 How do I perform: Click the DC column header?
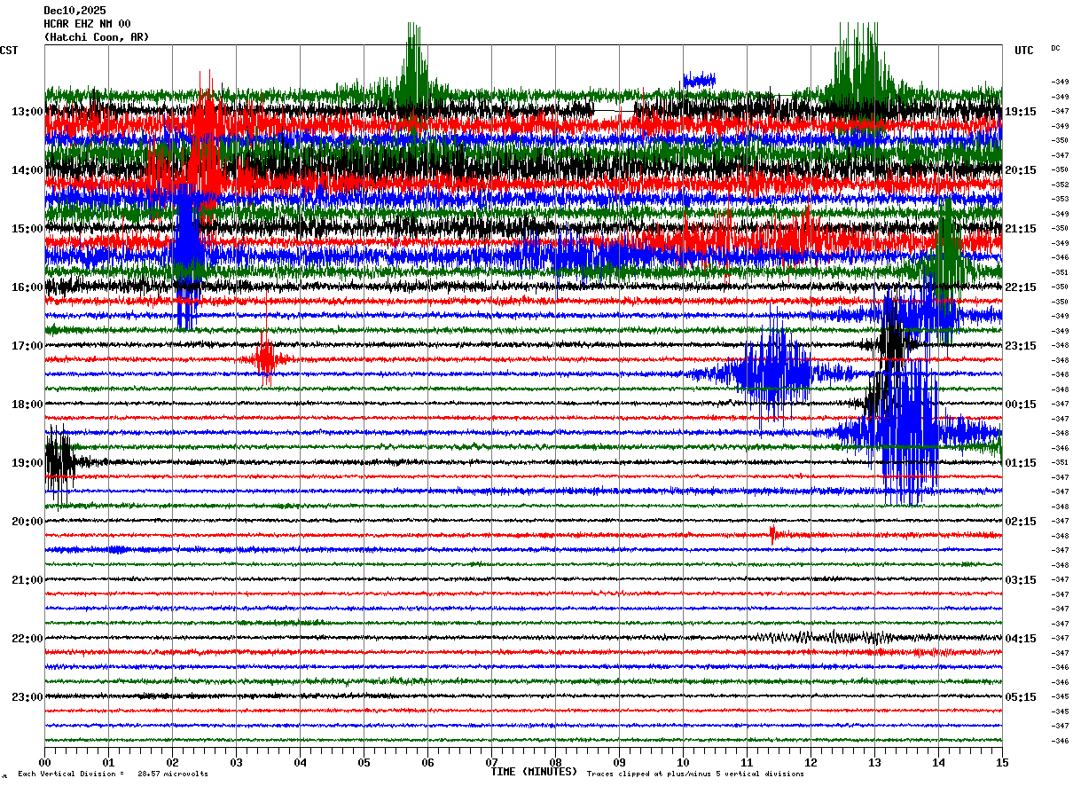point(1055,48)
